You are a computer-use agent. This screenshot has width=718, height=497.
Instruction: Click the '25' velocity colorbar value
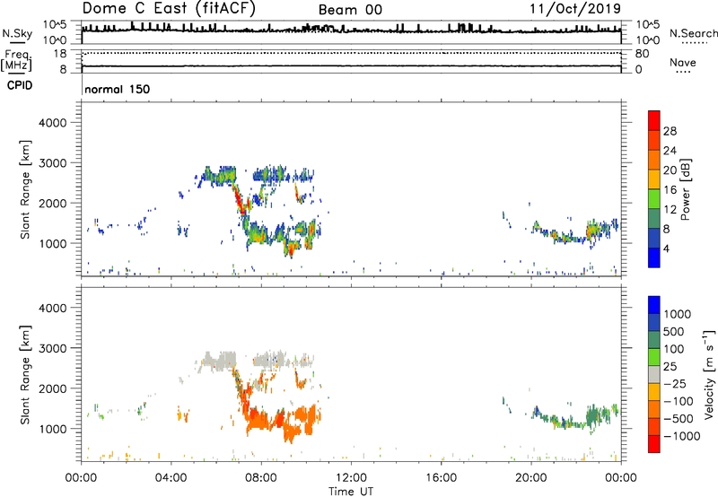[x=670, y=366]
